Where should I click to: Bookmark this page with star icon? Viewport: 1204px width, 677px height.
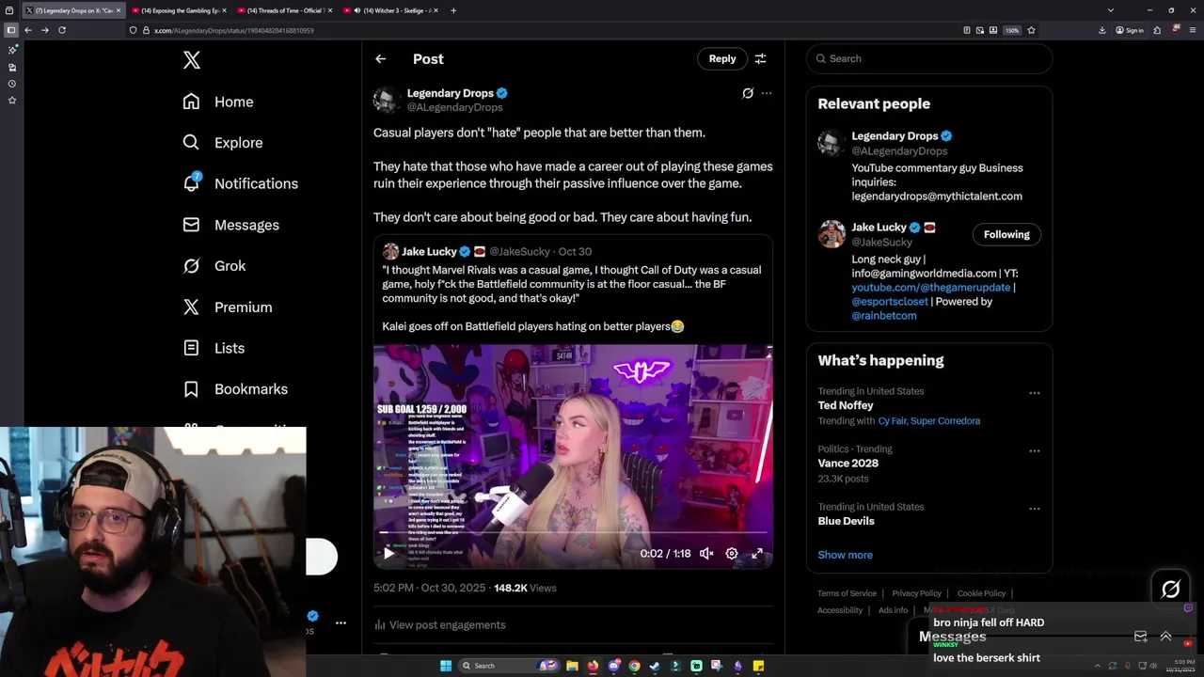pos(1031,30)
